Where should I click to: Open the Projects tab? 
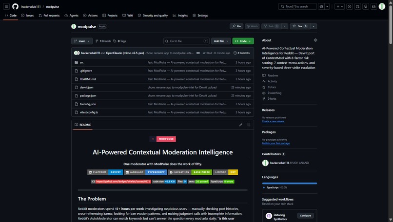click(x=110, y=16)
